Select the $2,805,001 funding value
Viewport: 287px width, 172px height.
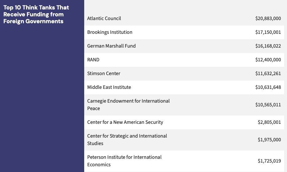(269, 122)
